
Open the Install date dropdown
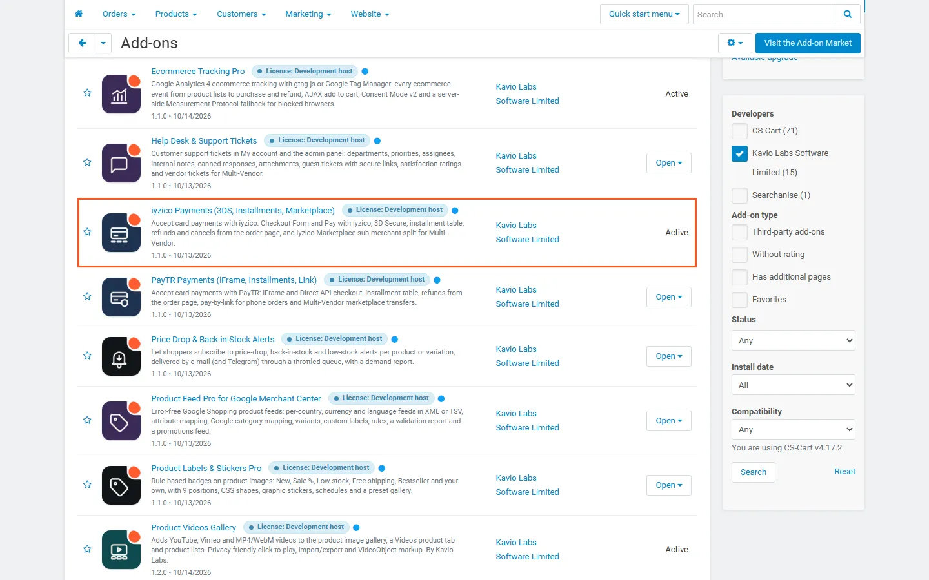[x=794, y=385]
